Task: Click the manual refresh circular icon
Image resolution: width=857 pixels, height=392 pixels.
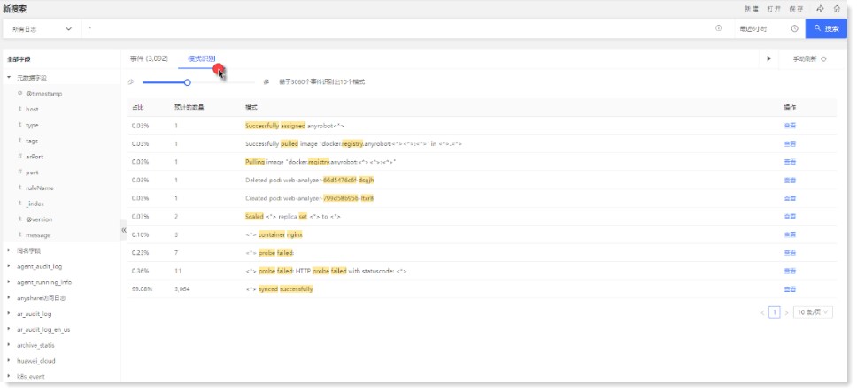Action: pos(824,58)
